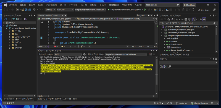
Task: Start without debugging using hollow play icon
Action: tap(145, 10)
